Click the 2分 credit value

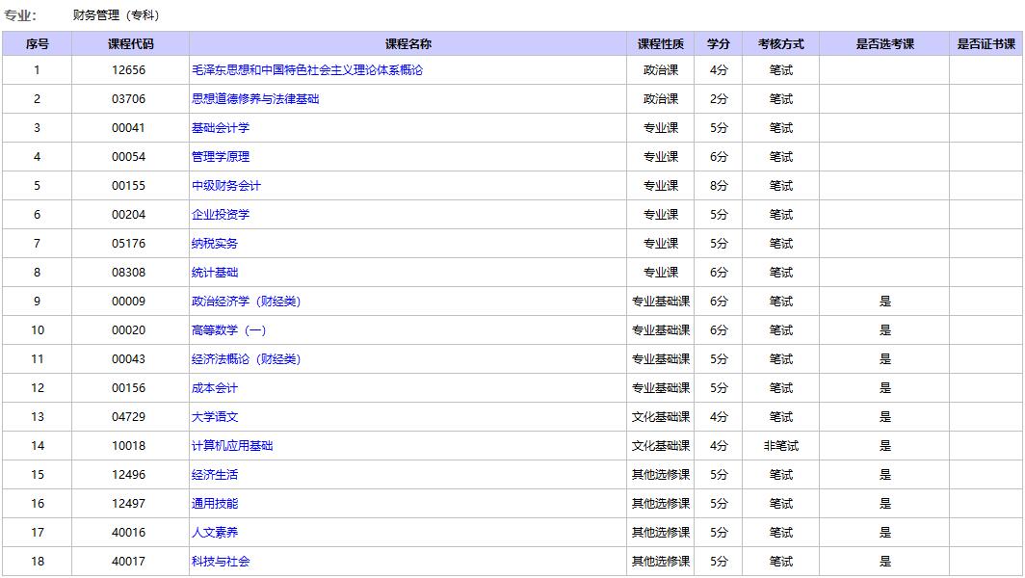(x=719, y=98)
